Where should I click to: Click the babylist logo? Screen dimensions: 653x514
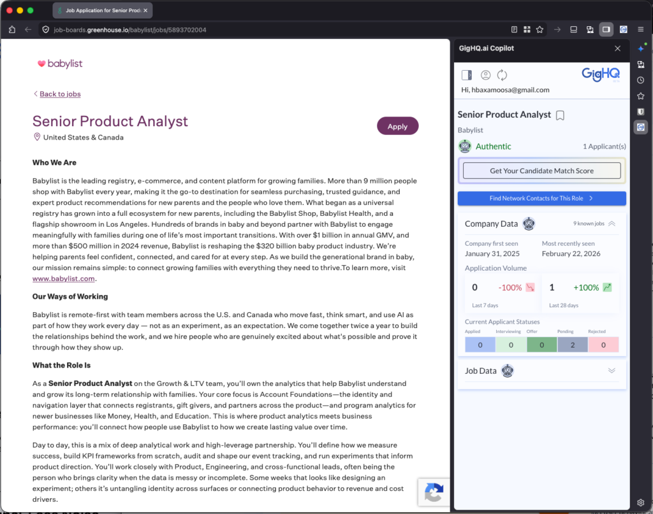click(x=60, y=64)
